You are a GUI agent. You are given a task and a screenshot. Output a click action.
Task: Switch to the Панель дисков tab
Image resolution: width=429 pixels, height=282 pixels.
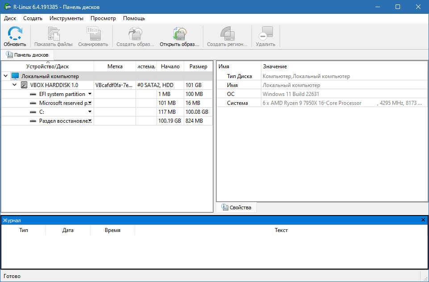(27, 55)
